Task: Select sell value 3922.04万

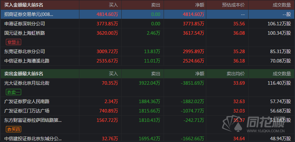Action: 149,83
